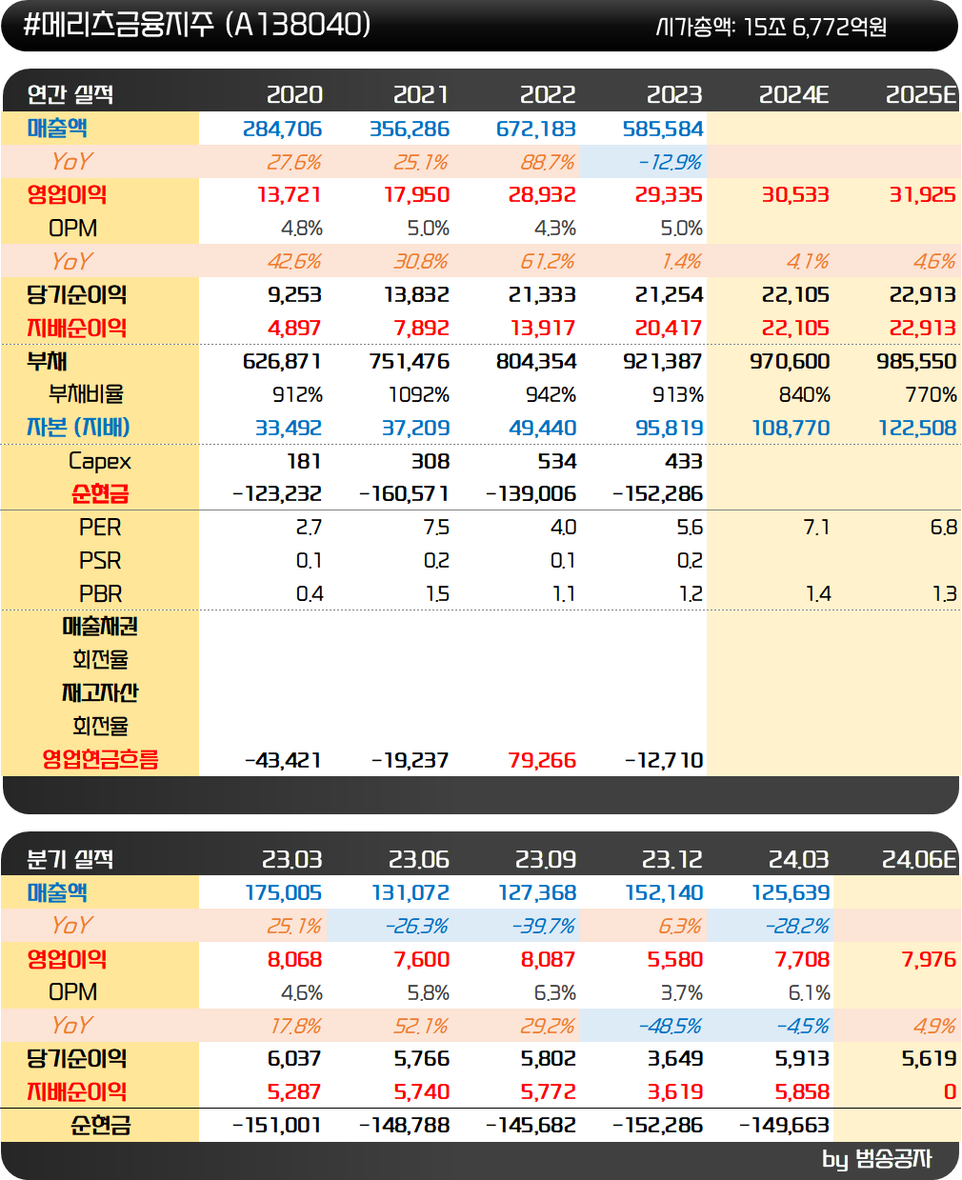The width and height of the screenshot is (962, 1180).
Task: Click the 2024E column header
Action: point(793,94)
